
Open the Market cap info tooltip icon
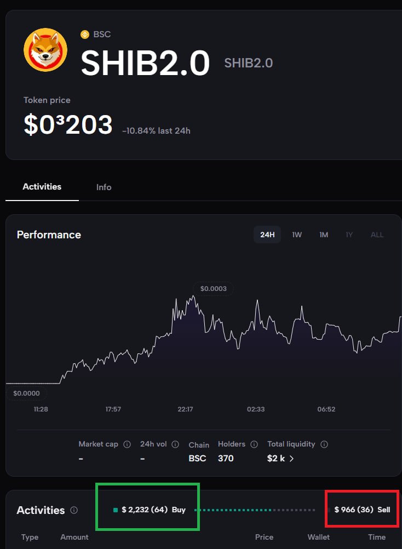point(128,444)
